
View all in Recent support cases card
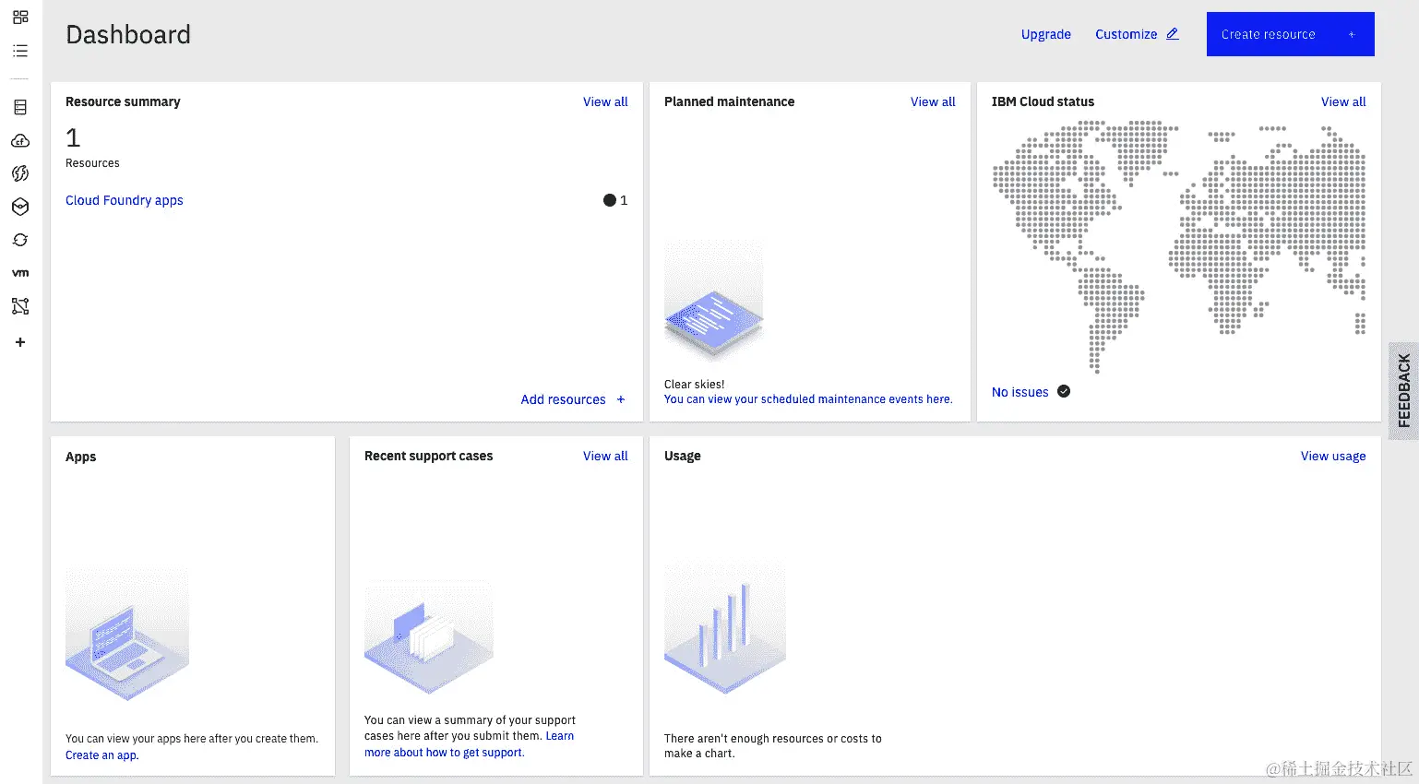[x=605, y=456]
